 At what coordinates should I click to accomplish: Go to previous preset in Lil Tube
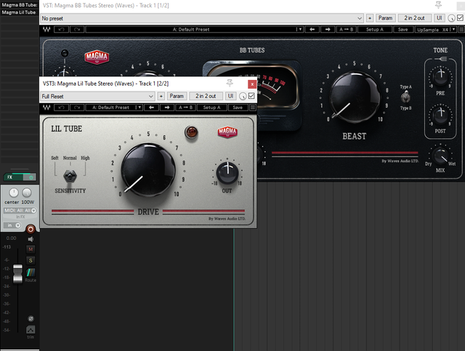tap(152, 108)
